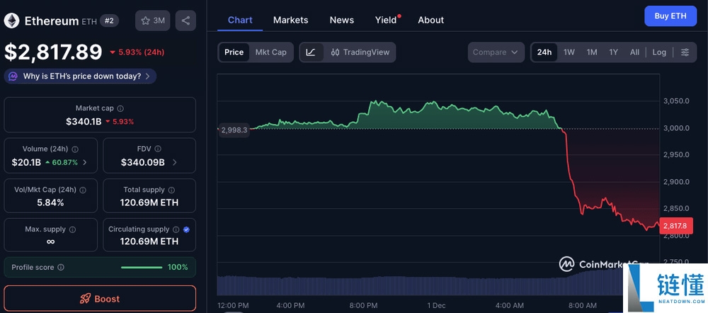708x313 pixels.
Task: Click the AI icon beside 'Why is ETH's price down'
Action: [13, 76]
